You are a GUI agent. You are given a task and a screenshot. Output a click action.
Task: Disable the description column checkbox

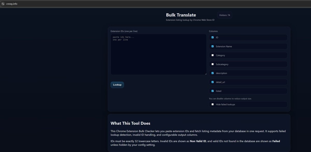213,73
